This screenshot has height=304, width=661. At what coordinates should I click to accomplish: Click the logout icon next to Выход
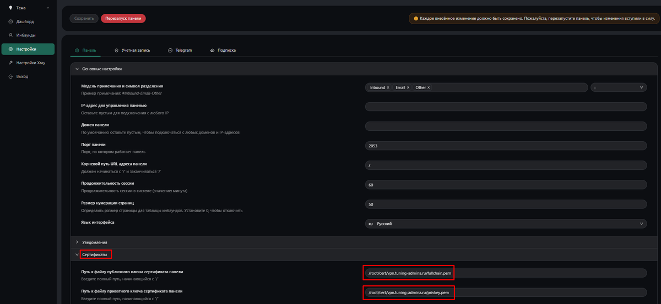pyautogui.click(x=10, y=76)
